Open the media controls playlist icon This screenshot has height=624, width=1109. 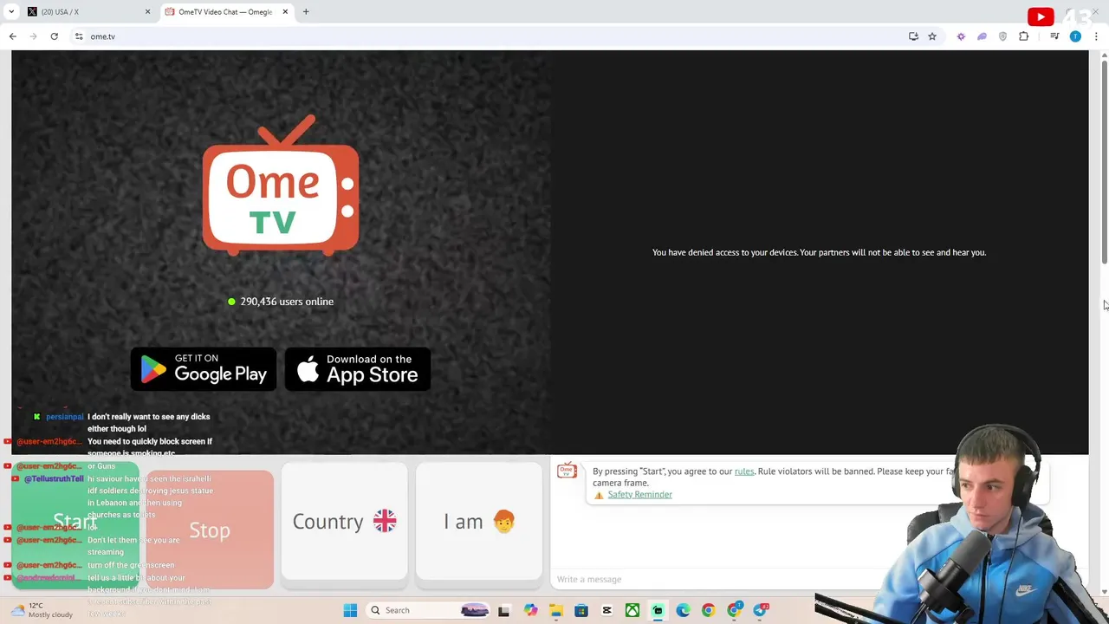[x=1054, y=36]
